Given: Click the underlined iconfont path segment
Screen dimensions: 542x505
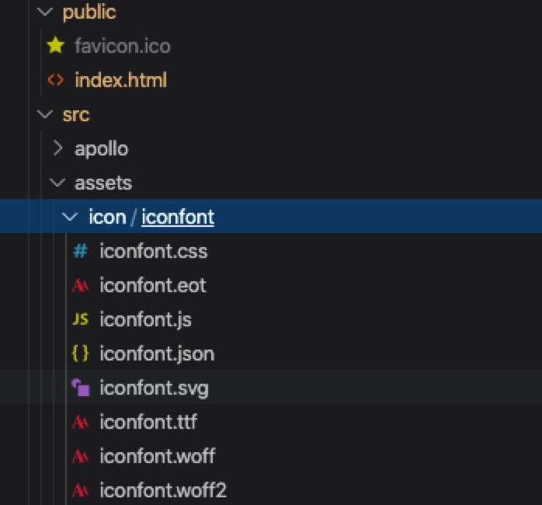Looking at the screenshot, I should coord(177,217).
